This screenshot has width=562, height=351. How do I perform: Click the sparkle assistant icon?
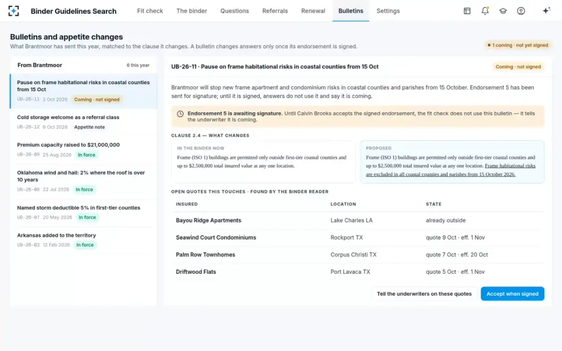(x=546, y=11)
